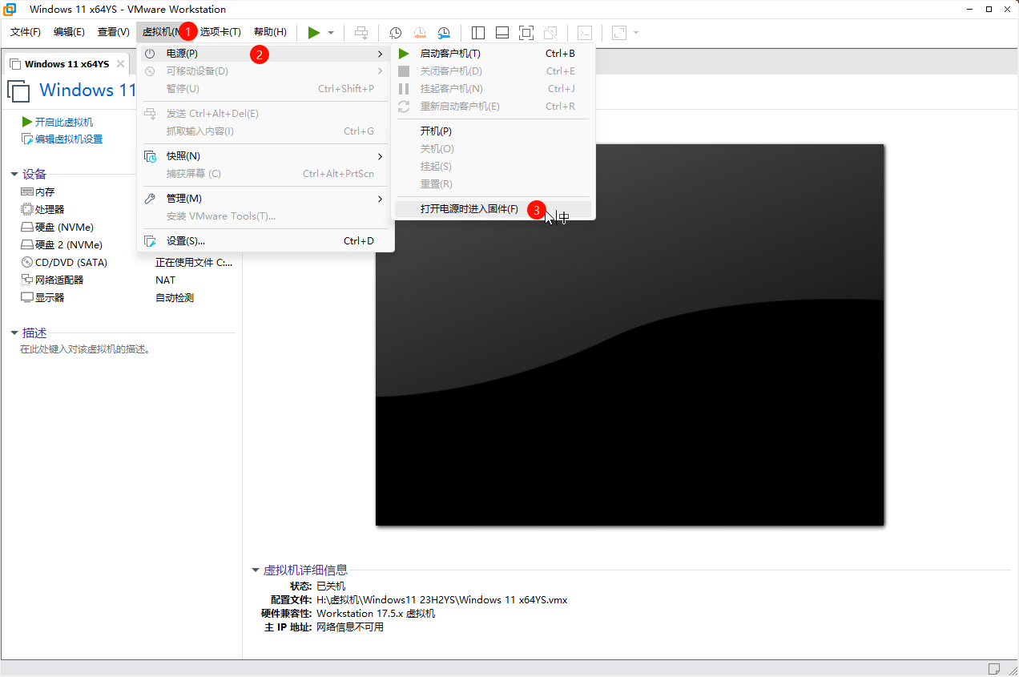Click the snapshot icon beside 快照(N)

[x=150, y=156]
